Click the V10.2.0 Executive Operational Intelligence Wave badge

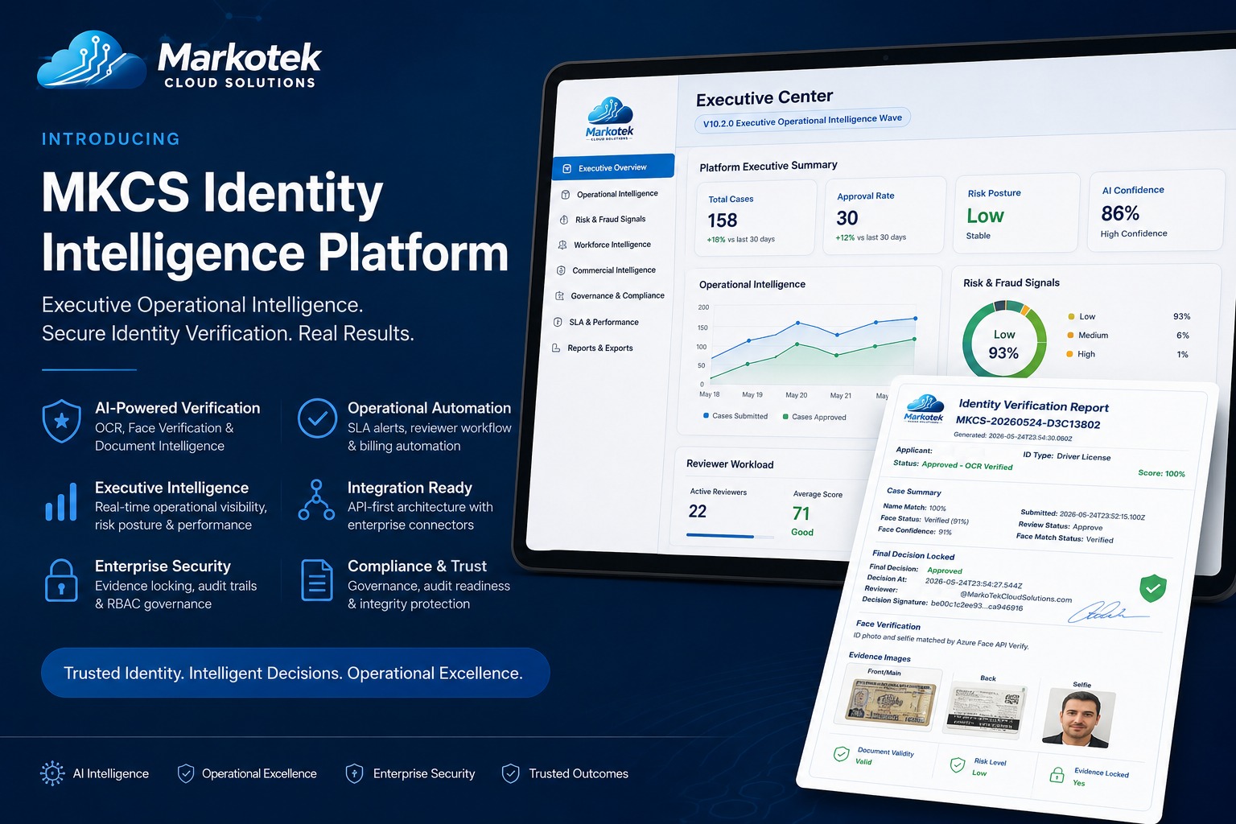[x=802, y=121]
